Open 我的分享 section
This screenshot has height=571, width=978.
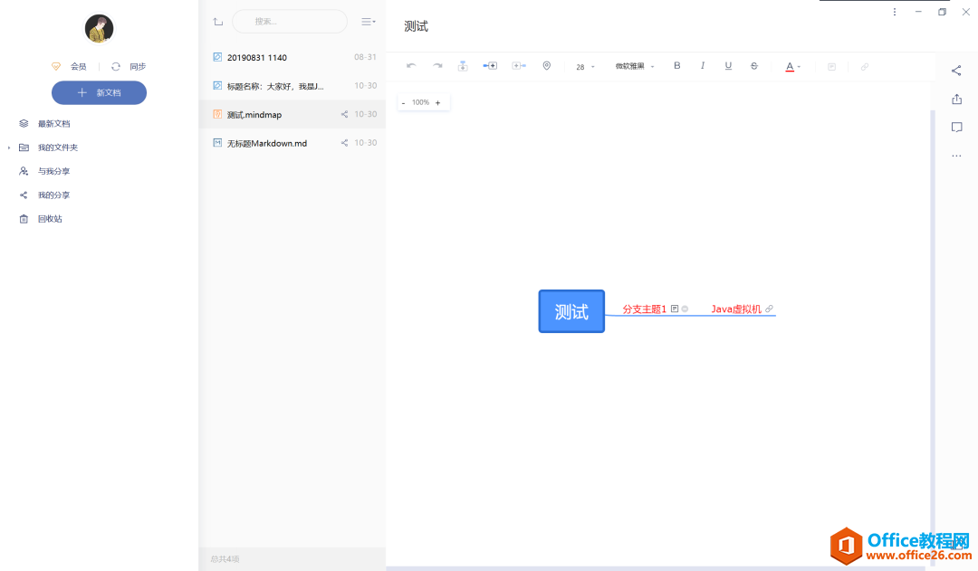pos(53,195)
